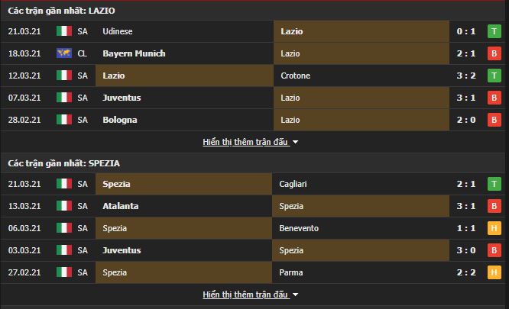The width and height of the screenshot is (509, 309).
Task: Select the Bayern Munich team name
Action: pos(134,53)
